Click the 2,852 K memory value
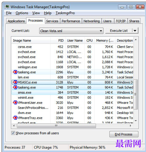146x152 pixels. pyautogui.click(x=107, y=107)
